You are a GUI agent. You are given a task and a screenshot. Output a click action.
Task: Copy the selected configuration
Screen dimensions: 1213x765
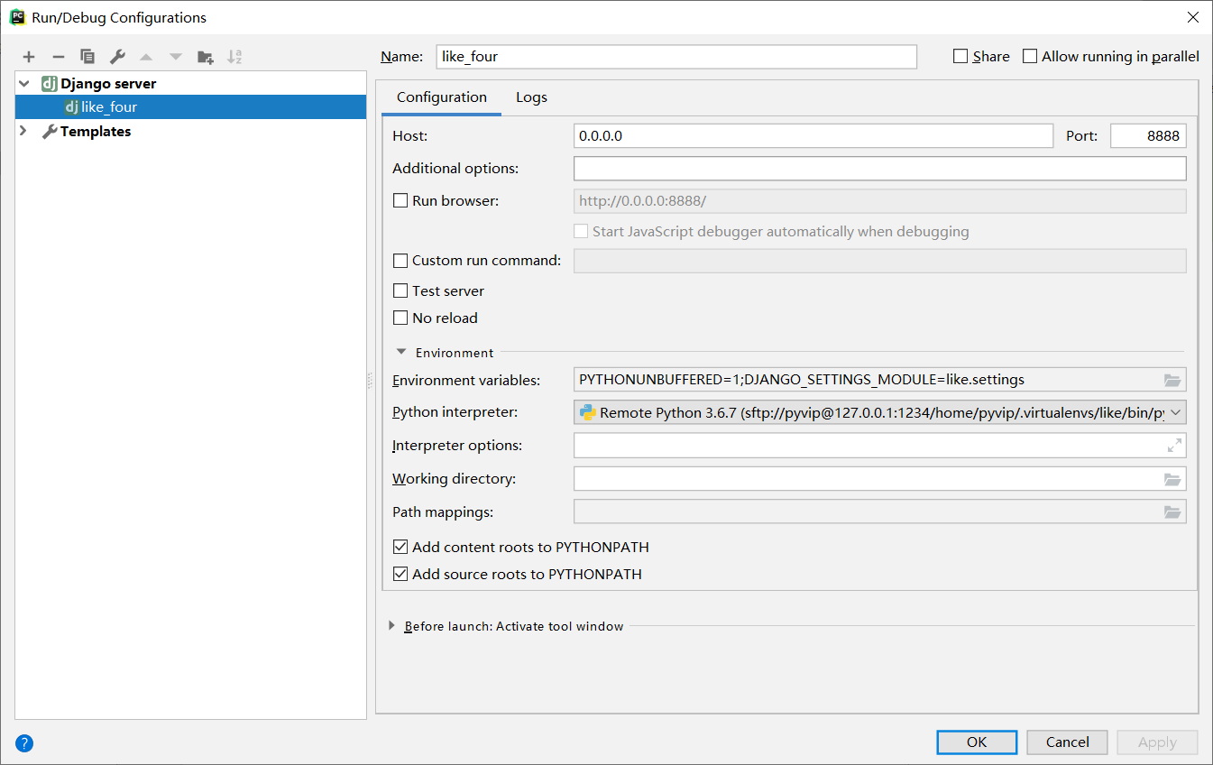pyautogui.click(x=87, y=57)
